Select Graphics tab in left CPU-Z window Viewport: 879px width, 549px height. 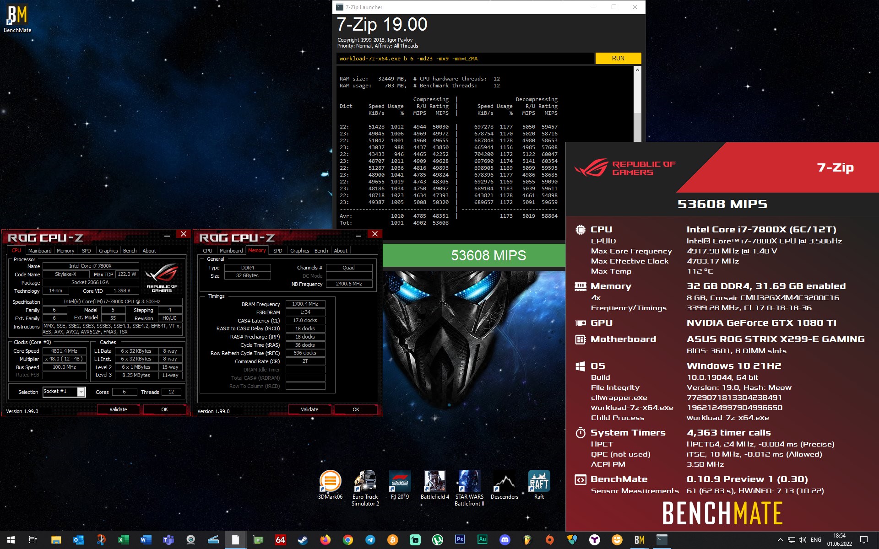click(109, 251)
